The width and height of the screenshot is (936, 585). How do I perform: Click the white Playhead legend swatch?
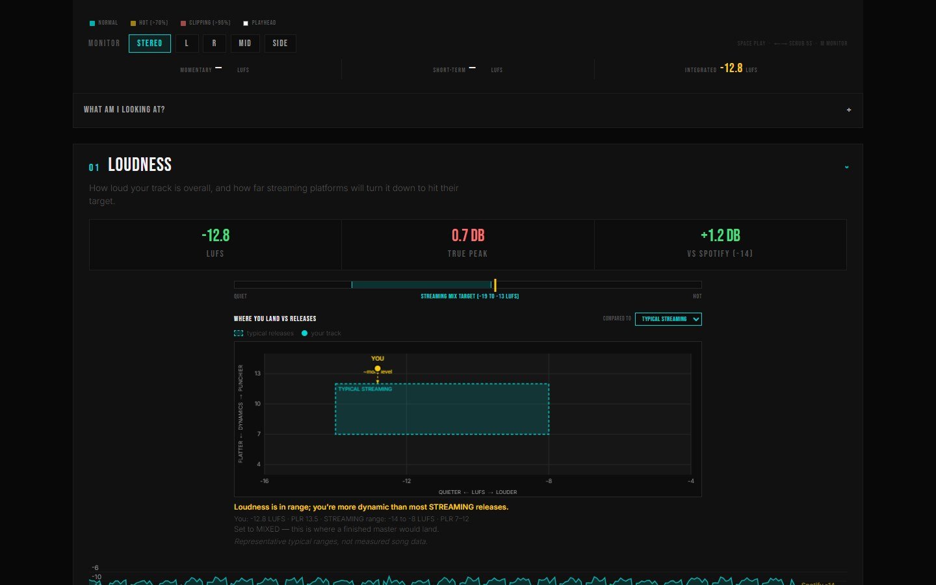[x=246, y=23]
